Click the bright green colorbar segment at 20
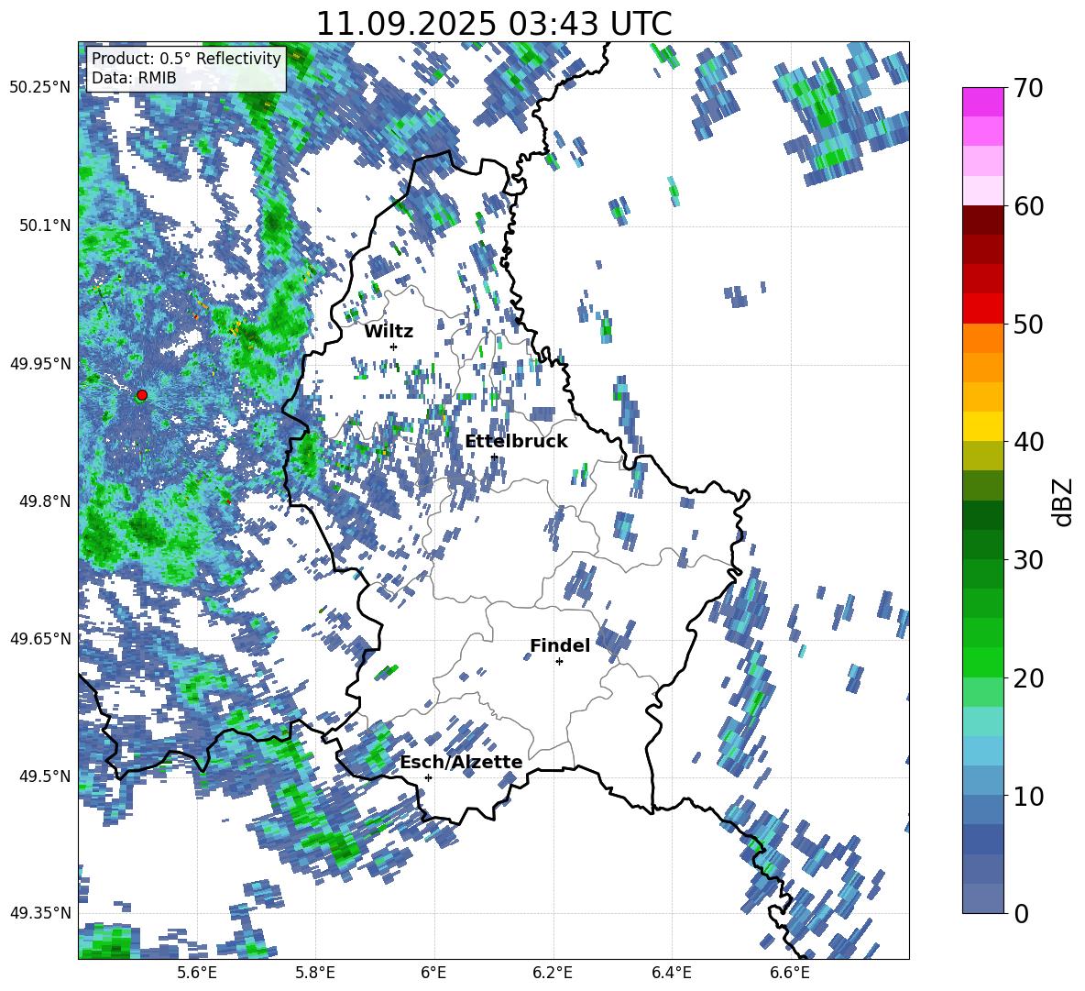The image size is (1085, 991). point(982,662)
